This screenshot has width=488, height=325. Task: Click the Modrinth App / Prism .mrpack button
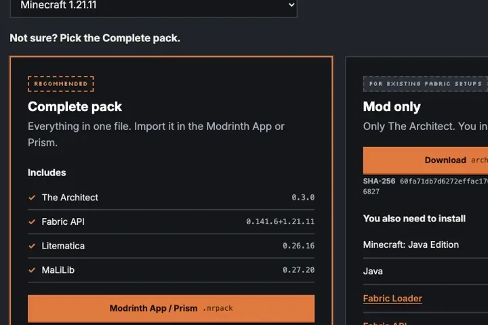(x=171, y=308)
